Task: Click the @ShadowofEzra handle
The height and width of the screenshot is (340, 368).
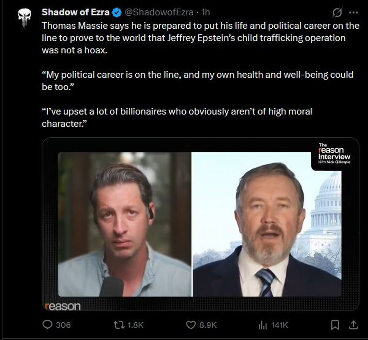Action: tap(159, 13)
